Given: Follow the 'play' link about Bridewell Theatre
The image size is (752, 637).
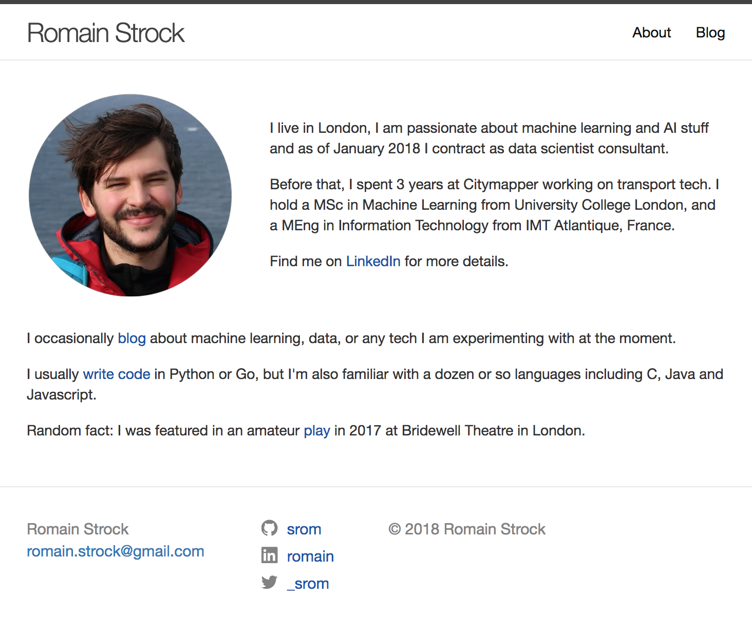Looking at the screenshot, I should pos(317,430).
